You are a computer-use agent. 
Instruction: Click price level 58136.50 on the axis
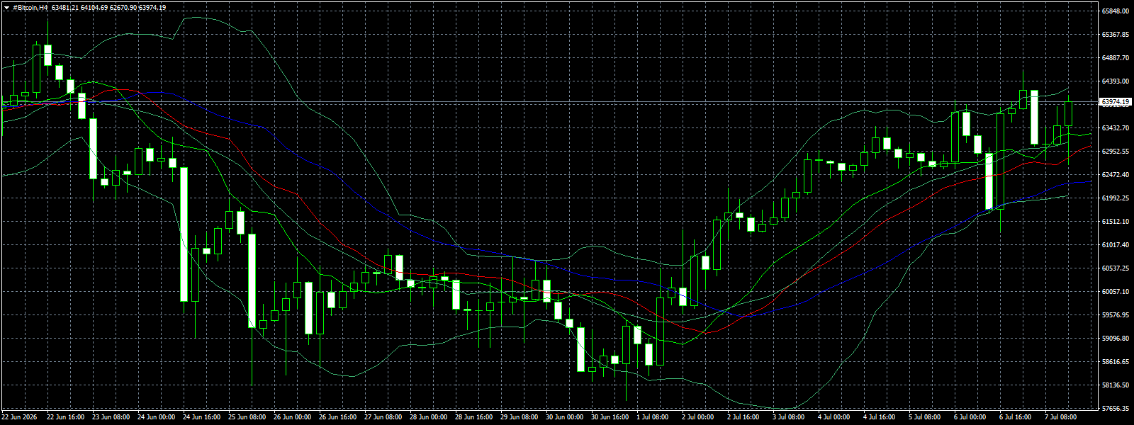[1116, 385]
